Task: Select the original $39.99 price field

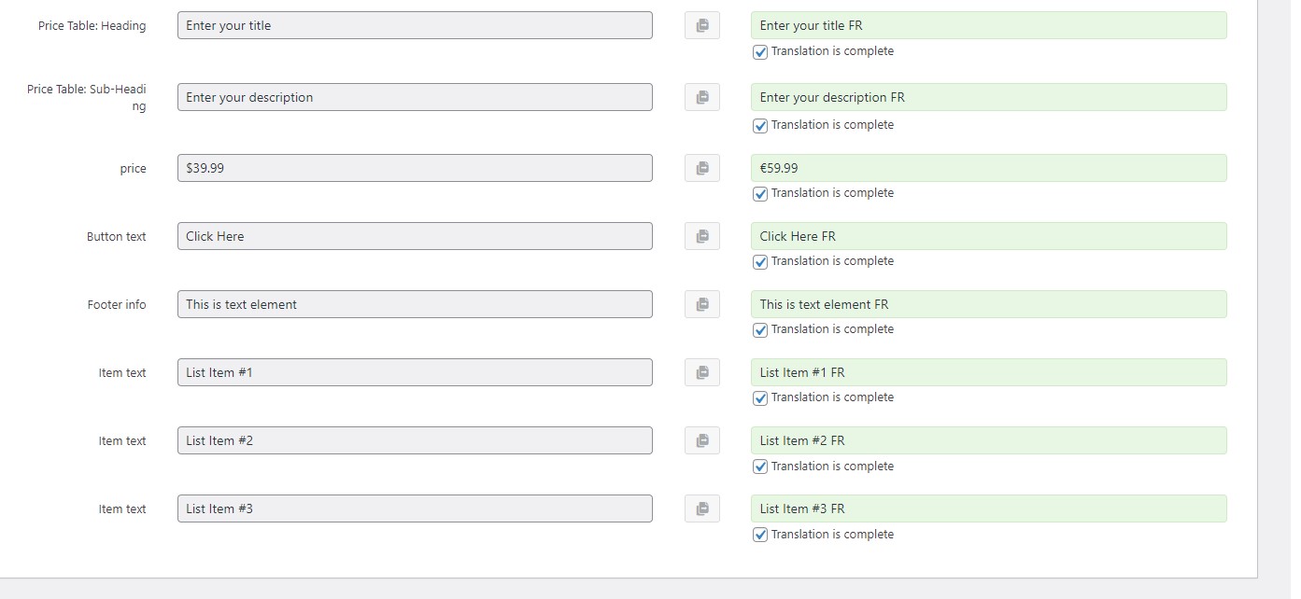Action: click(415, 168)
